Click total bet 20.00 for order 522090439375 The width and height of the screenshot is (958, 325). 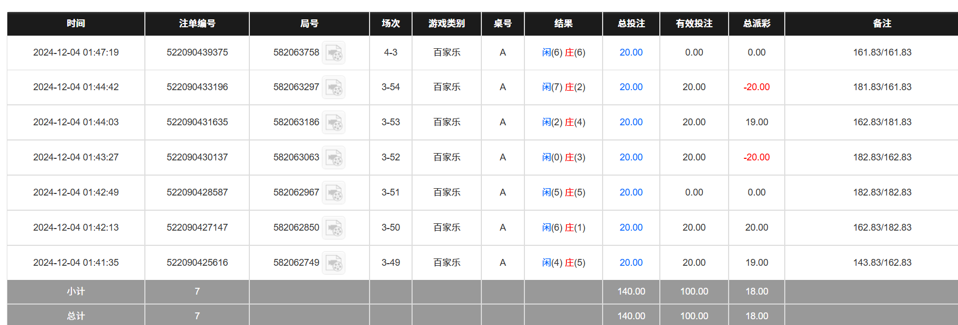630,52
